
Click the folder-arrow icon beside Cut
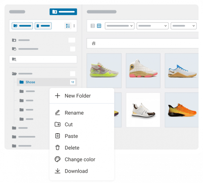tap(58, 124)
